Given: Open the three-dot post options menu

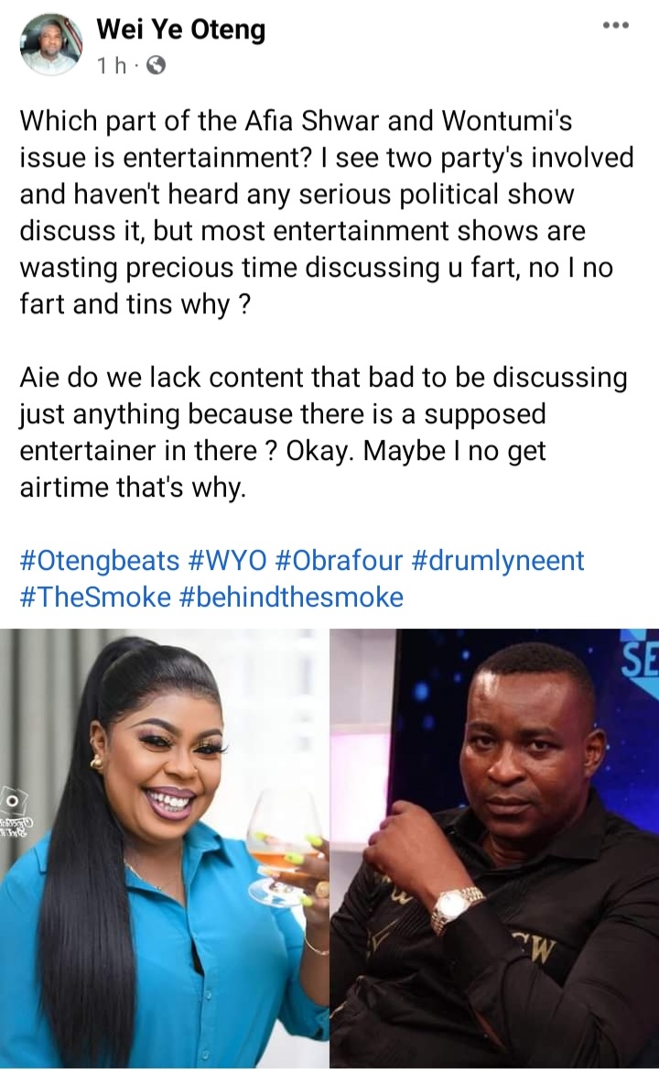Looking at the screenshot, I should (615, 26).
